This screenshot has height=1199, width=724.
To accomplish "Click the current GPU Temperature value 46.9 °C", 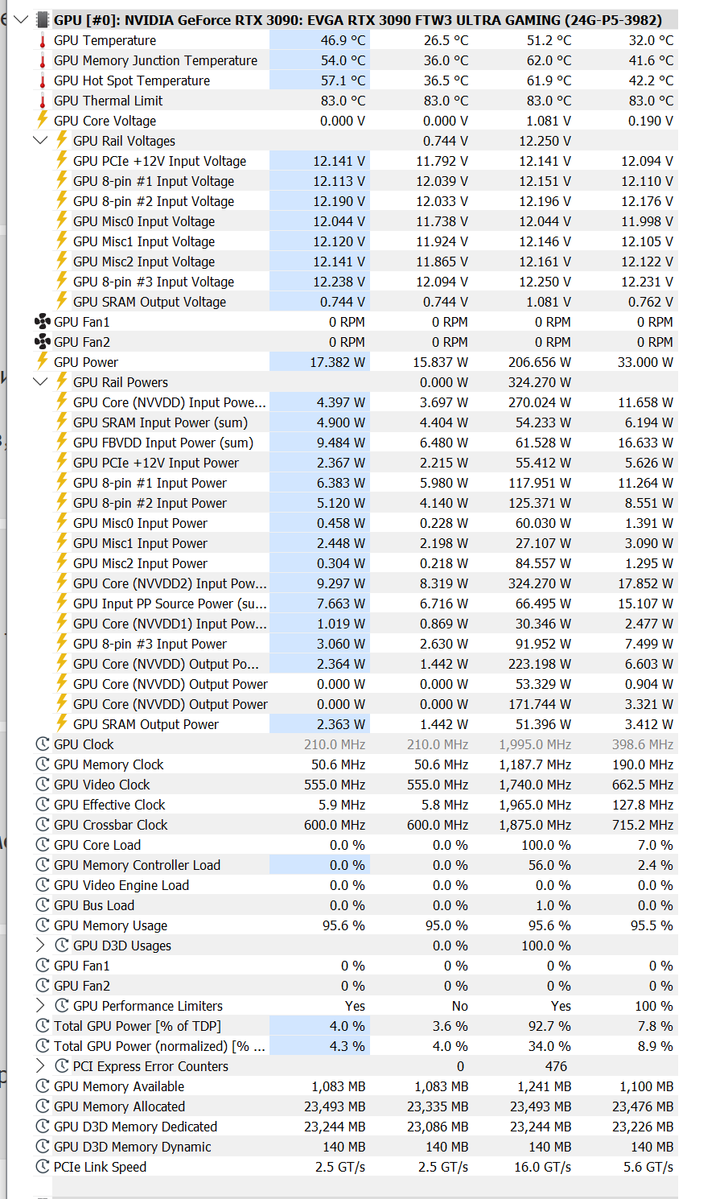I will [x=343, y=40].
